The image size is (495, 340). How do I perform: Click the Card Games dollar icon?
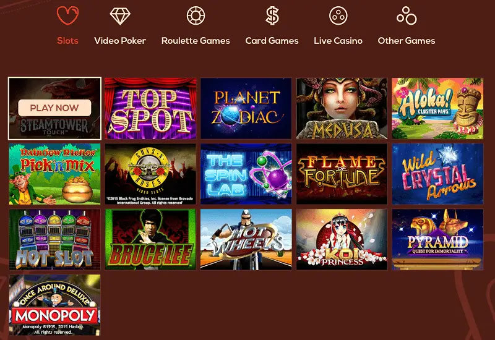(272, 16)
